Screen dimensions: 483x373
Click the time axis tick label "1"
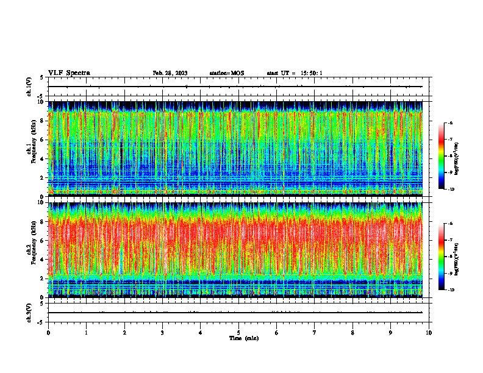click(86, 333)
